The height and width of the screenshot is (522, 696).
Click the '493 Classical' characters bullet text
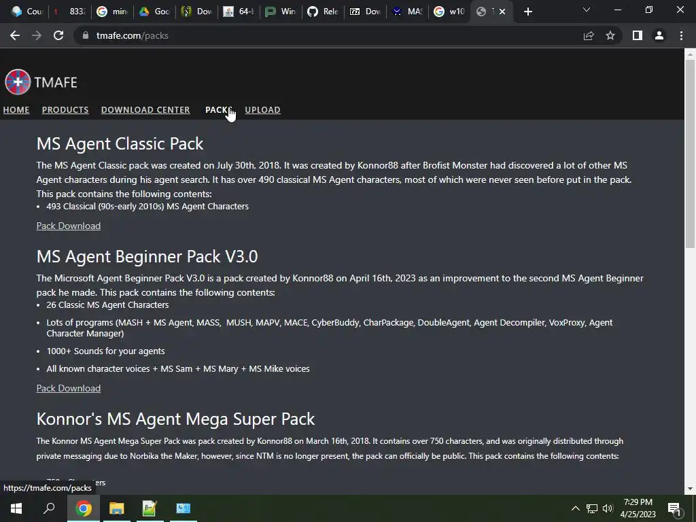click(x=147, y=206)
